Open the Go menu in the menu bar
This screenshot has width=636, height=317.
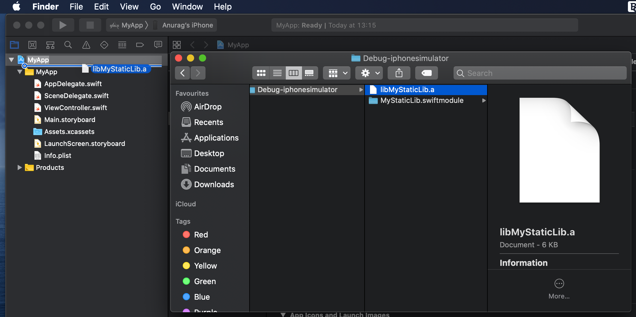155,7
